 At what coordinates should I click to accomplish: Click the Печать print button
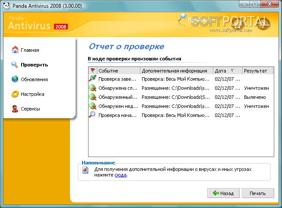tap(258, 193)
